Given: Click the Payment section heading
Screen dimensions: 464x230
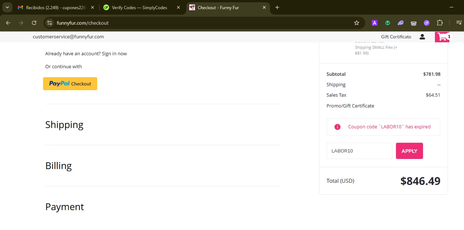Looking at the screenshot, I should coord(65,207).
